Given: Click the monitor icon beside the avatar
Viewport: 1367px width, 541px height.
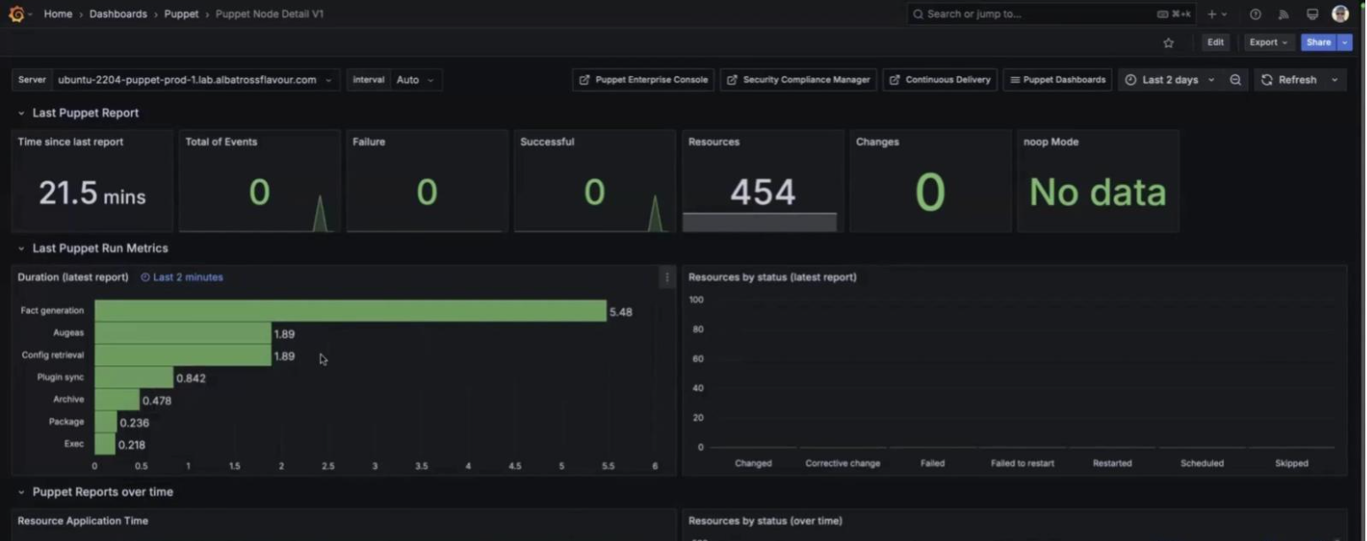Looking at the screenshot, I should point(1312,14).
